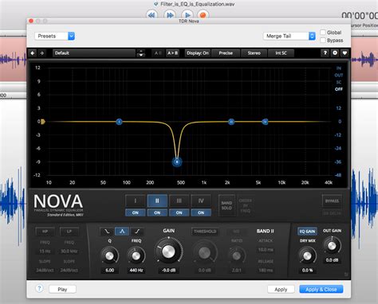Screen dimensions: 378x304
Task: Click Apply & Close
Action: click(x=321, y=289)
